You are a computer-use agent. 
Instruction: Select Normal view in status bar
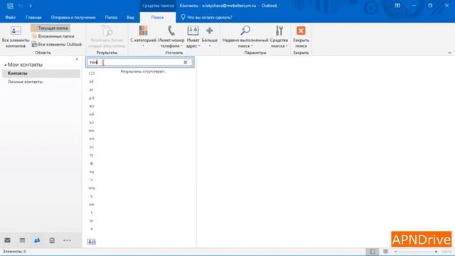point(373,252)
